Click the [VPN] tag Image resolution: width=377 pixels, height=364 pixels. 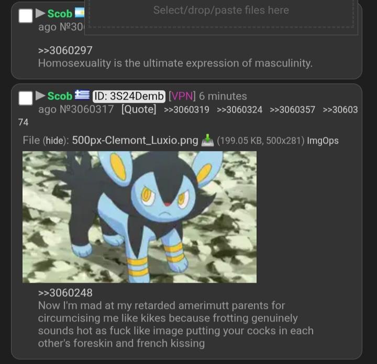point(182,96)
